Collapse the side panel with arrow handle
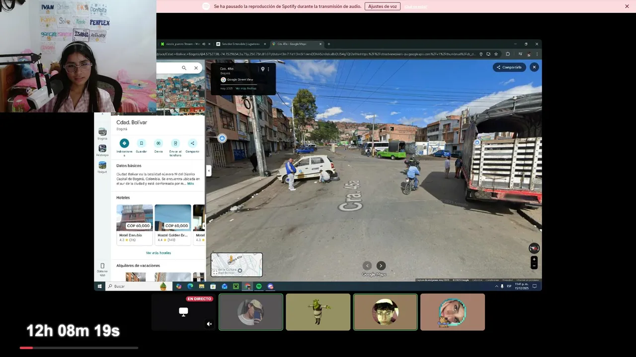The width and height of the screenshot is (636, 357). coord(209,171)
